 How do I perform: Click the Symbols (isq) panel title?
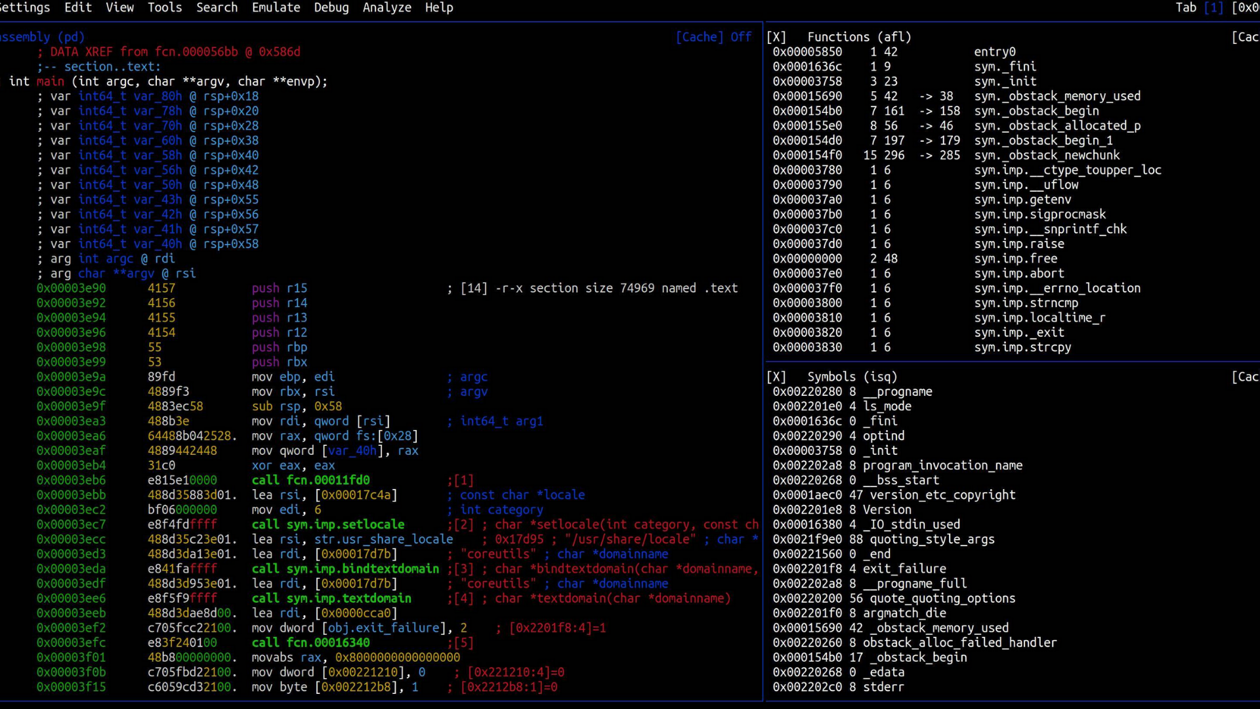pos(852,376)
